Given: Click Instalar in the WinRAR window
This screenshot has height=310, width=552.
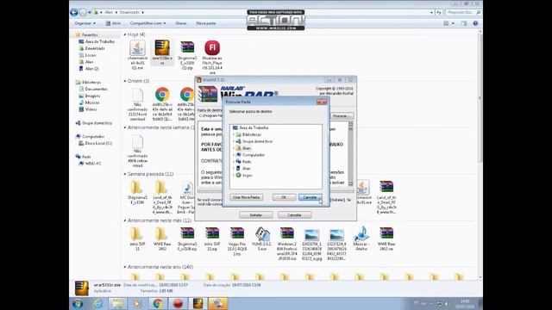Looking at the screenshot, I should click(255, 214).
